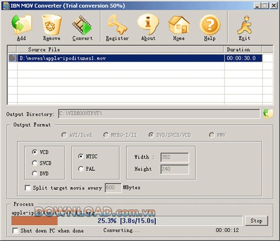Browse output directory with folder icon
The image size is (280, 241).
click(x=268, y=113)
